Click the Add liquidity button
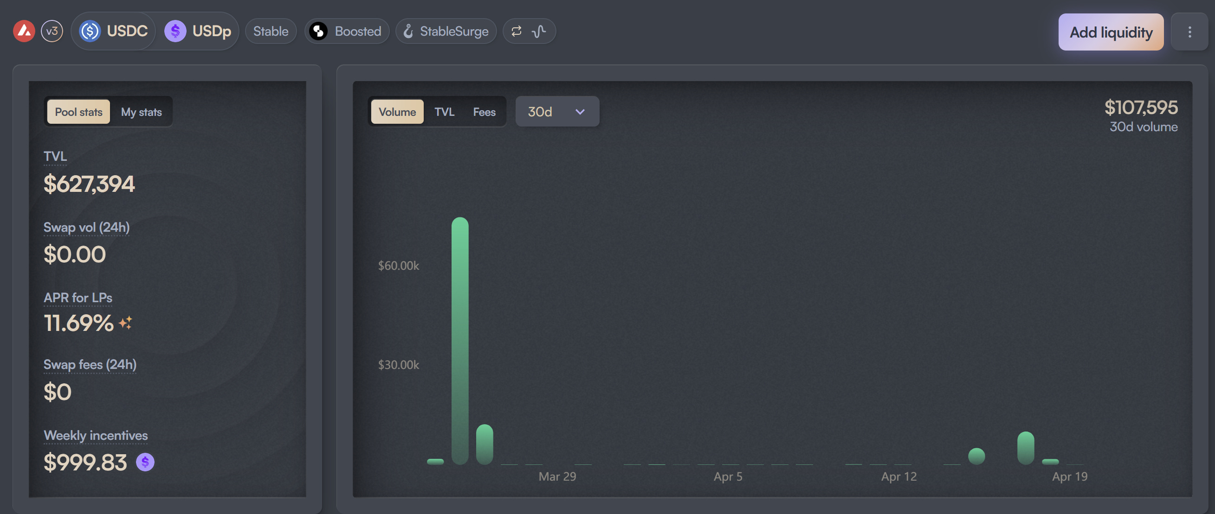The image size is (1215, 514). 1111,32
